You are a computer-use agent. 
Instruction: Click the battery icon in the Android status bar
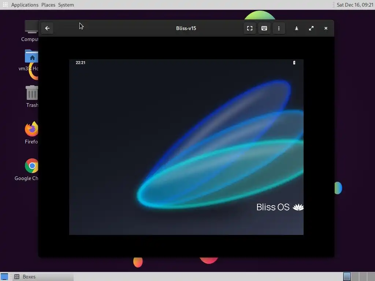294,63
